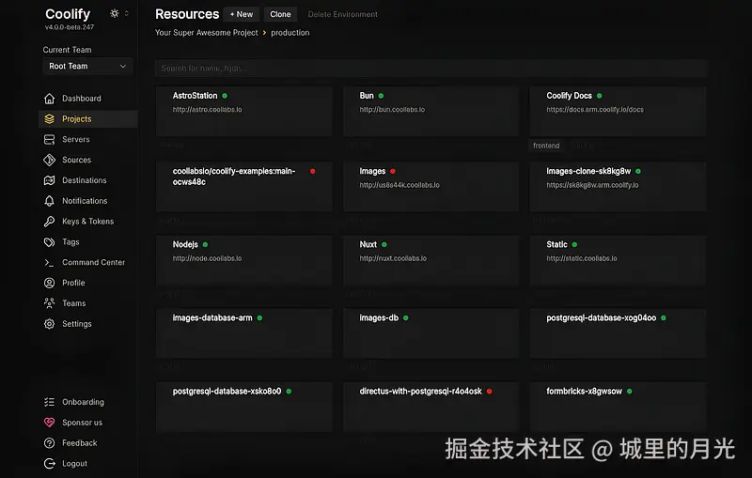Open the images-db card

click(x=431, y=333)
